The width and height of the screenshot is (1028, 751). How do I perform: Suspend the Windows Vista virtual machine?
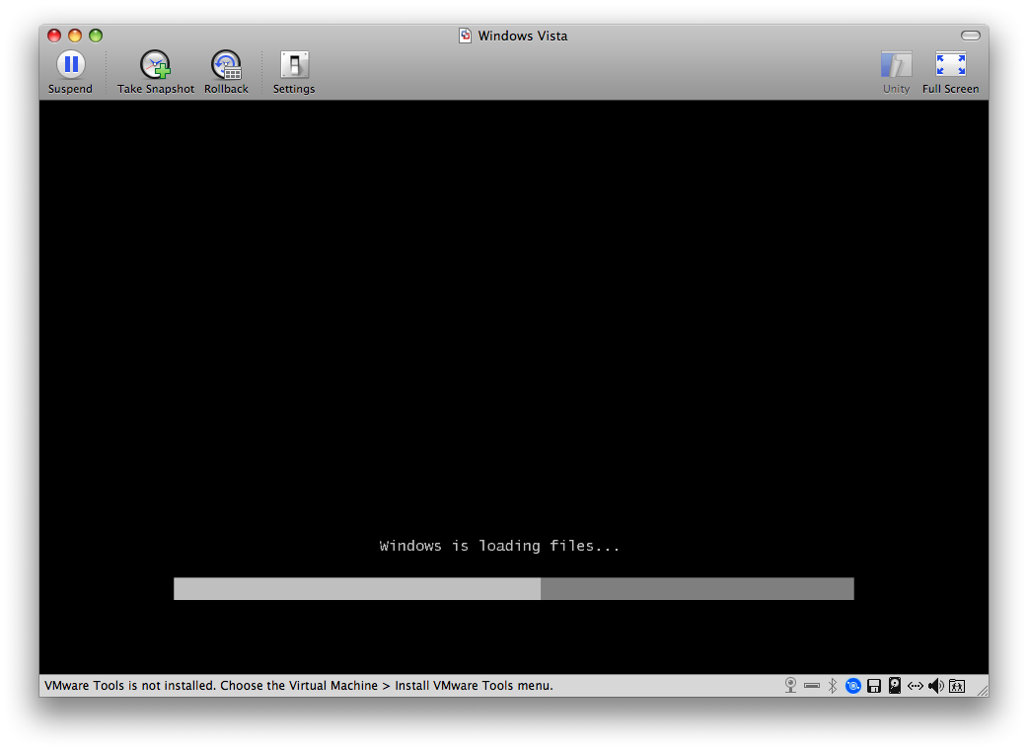click(70, 66)
